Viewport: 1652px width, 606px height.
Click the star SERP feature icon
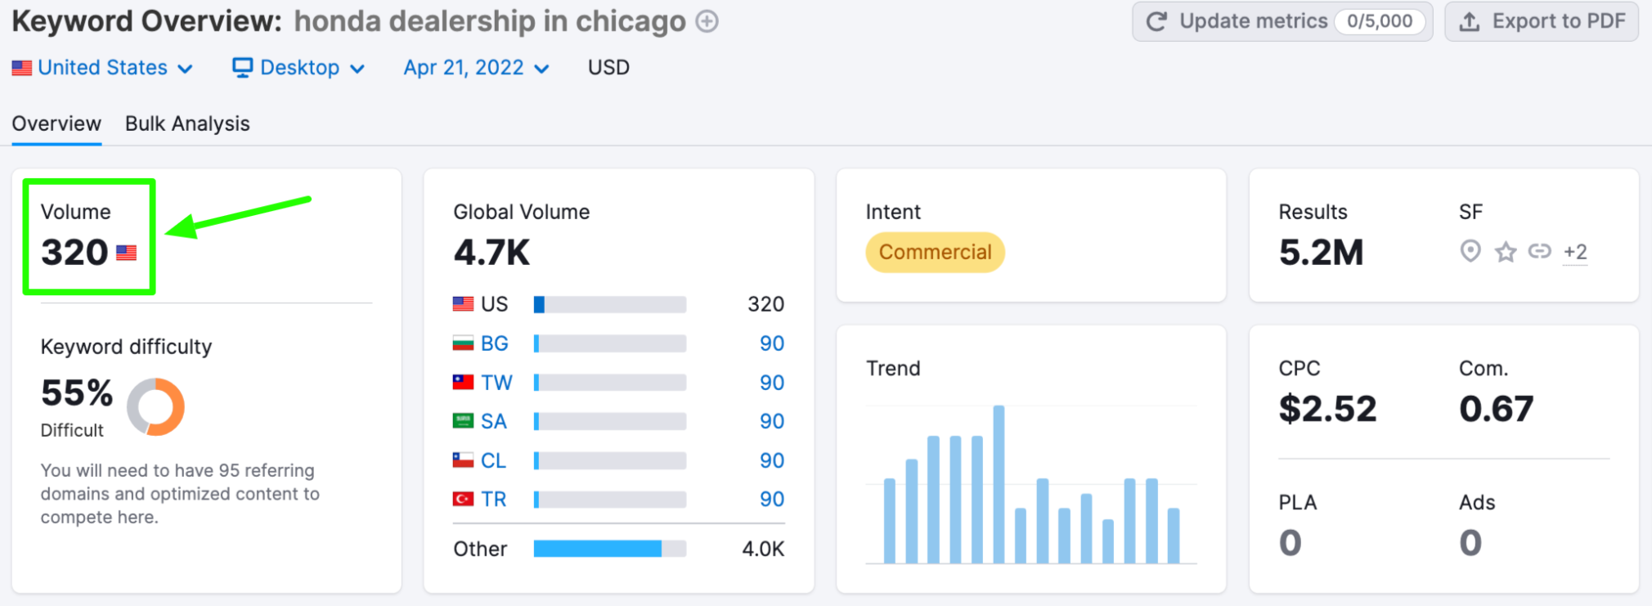pyautogui.click(x=1506, y=252)
